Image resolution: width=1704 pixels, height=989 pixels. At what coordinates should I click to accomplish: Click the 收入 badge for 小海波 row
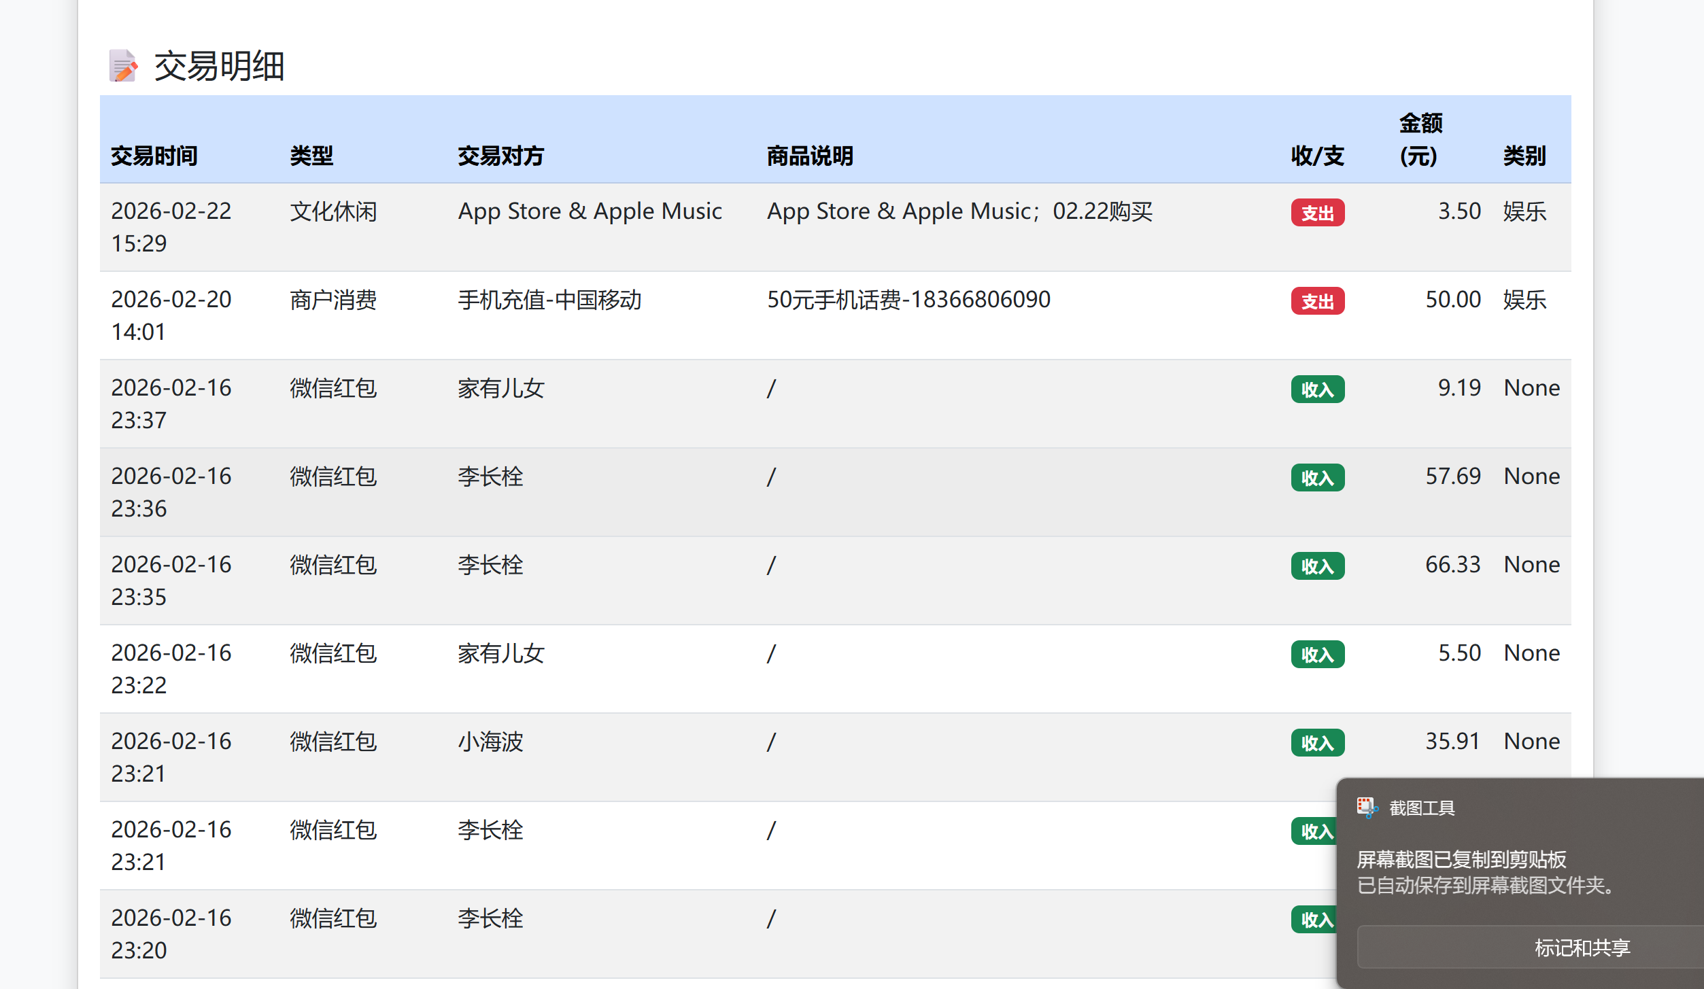(x=1317, y=743)
